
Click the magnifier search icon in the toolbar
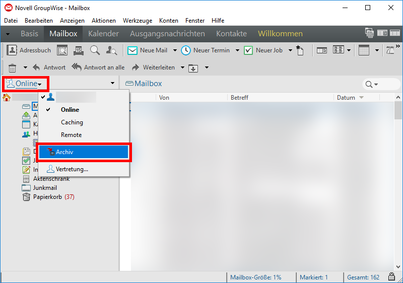[95, 50]
